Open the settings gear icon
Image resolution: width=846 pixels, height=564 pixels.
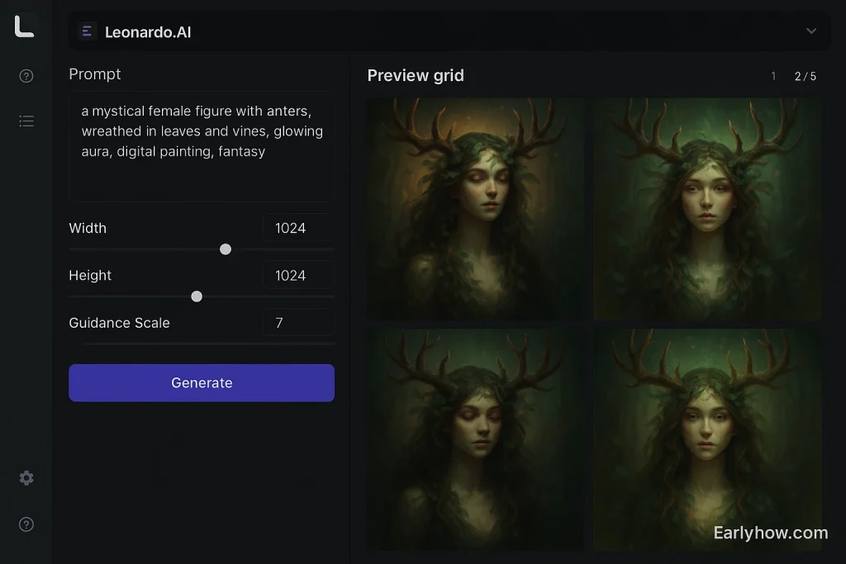pyautogui.click(x=26, y=478)
